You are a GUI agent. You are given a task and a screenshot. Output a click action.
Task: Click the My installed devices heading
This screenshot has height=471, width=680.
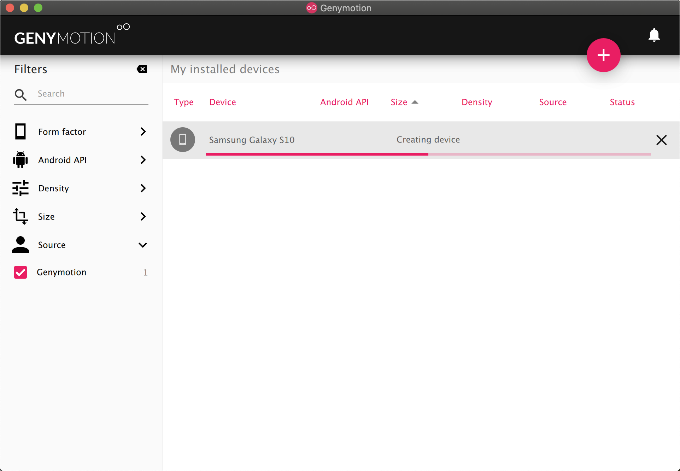[x=225, y=69]
